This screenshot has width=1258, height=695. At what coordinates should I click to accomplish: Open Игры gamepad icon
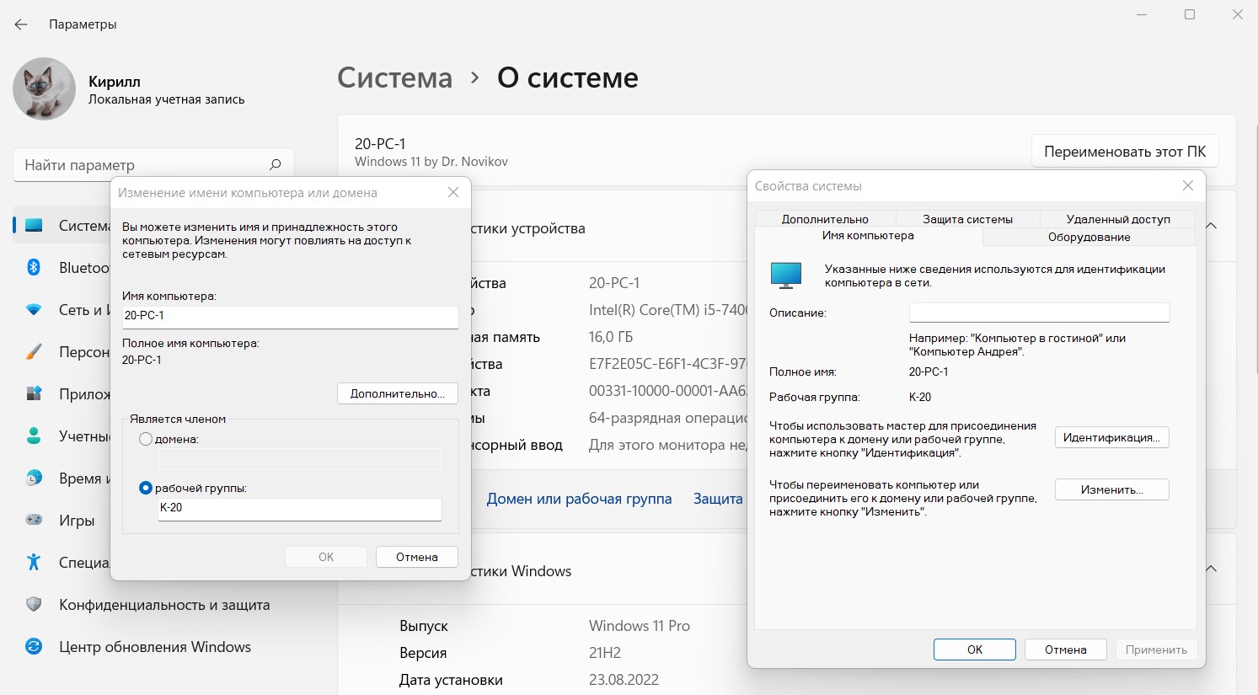point(34,520)
